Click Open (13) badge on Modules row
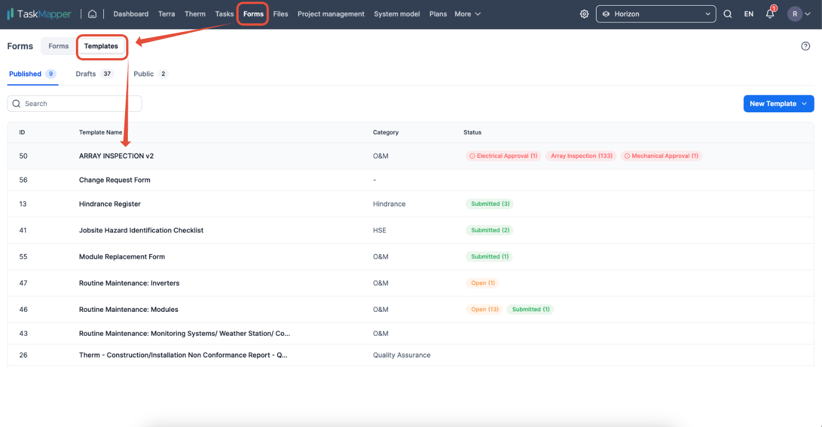822x427 pixels. [485, 310]
